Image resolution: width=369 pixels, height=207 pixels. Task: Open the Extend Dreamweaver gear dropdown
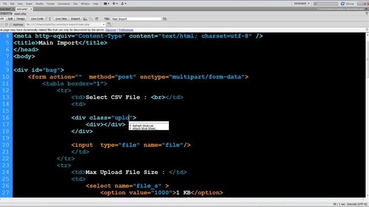click(115, 3)
